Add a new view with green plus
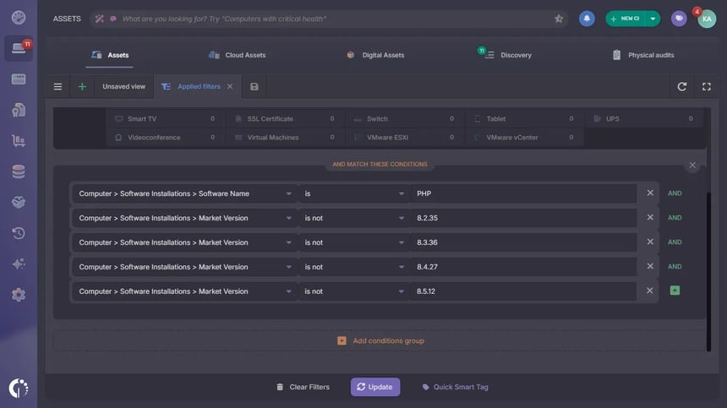 point(82,87)
